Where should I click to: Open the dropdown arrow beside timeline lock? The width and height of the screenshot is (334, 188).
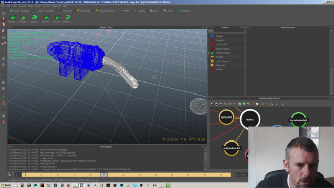(13, 175)
